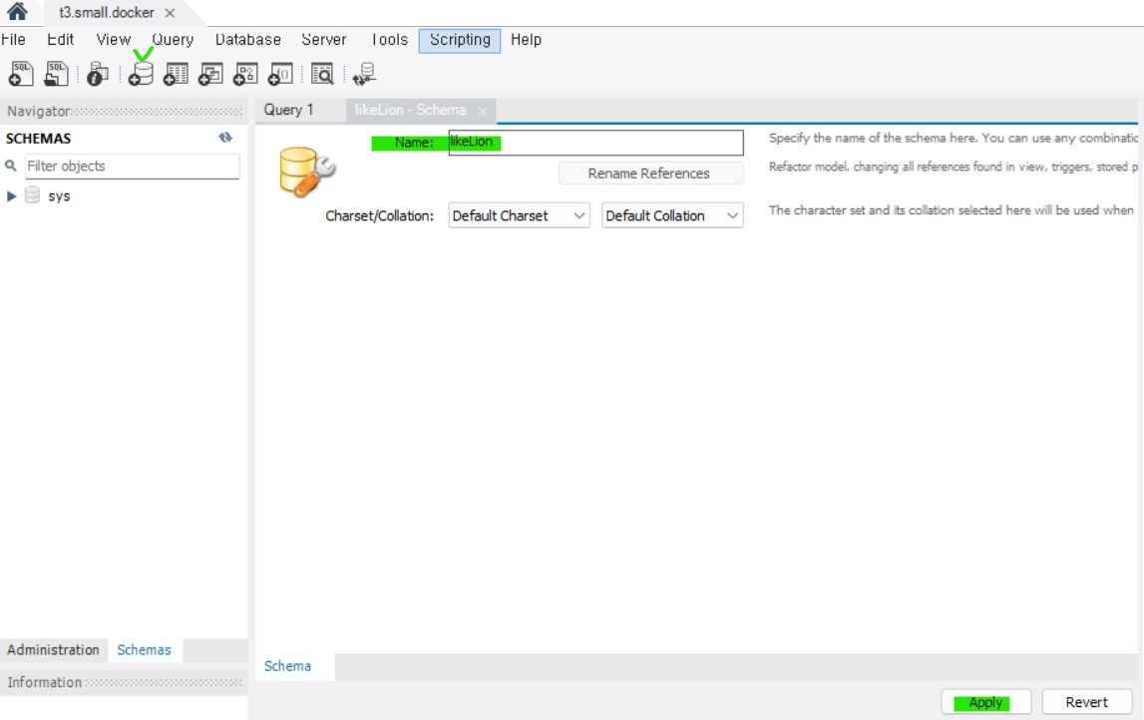Switch to the Administration tab
Viewport: 1144px width, 720px height.
(53, 649)
